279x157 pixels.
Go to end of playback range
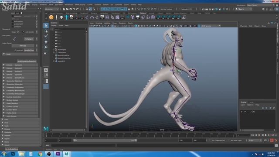276,135
